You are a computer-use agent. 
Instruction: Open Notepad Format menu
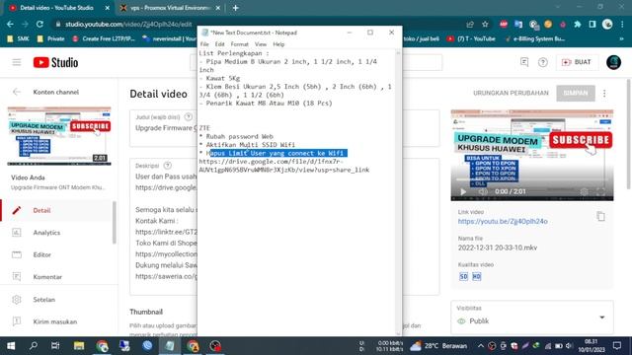tap(239, 44)
